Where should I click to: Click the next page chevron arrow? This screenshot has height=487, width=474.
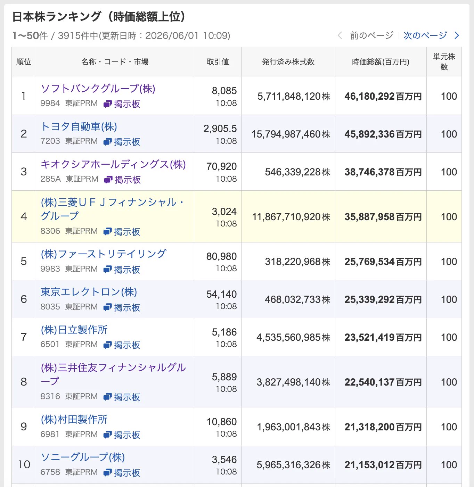pos(457,35)
